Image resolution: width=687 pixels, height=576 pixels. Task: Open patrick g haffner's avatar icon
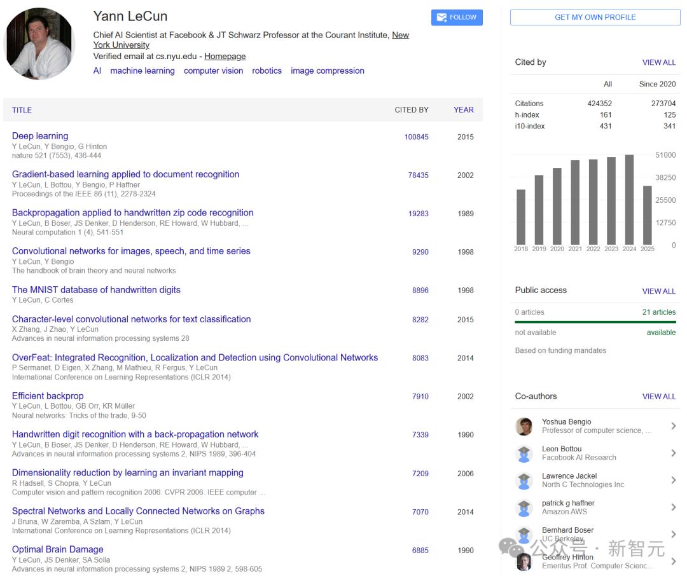pyautogui.click(x=524, y=508)
